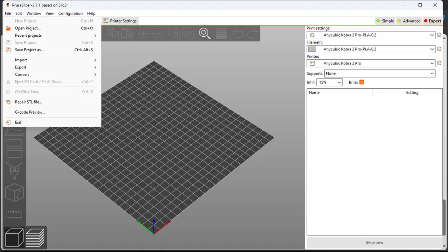The height and width of the screenshot is (252, 448).
Task: Click the Exit arrow icon in File menu
Action: [8, 123]
